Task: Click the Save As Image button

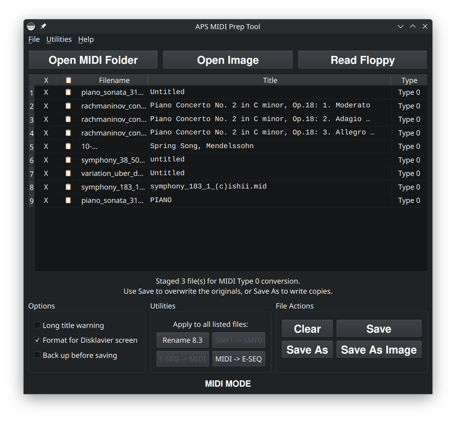Action: [378, 350]
